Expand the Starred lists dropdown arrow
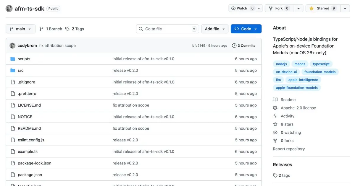This screenshot has width=355, height=186. point(345,9)
